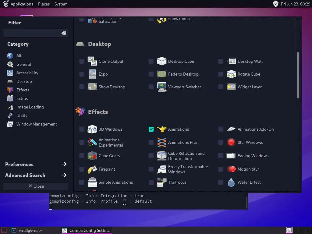The width and height of the screenshot is (312, 234).
Task: Open the Animations Plus helix icon
Action: pos(161,143)
